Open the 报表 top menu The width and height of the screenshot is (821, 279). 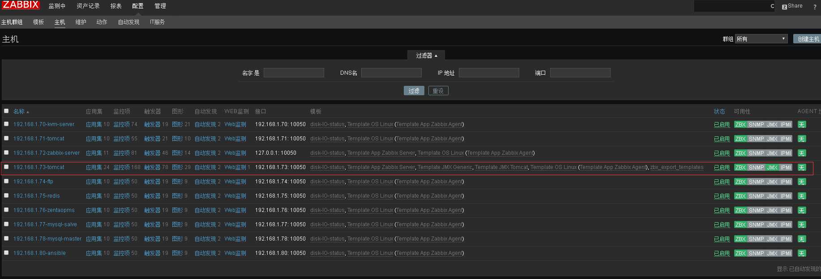[x=116, y=6]
